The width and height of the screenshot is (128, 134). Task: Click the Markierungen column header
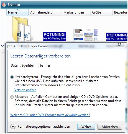pos(76,12)
